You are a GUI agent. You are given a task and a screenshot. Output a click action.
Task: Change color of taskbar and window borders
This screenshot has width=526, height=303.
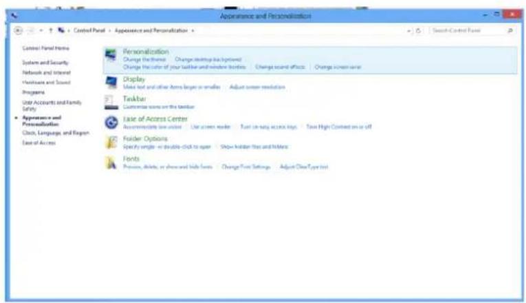coord(184,67)
